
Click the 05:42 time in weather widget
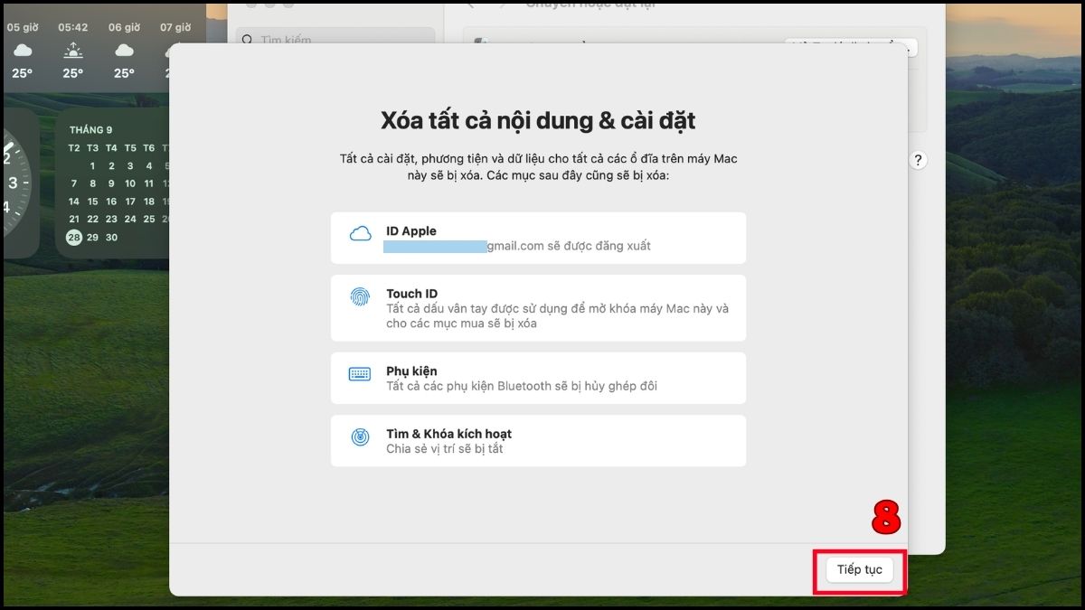point(73,27)
